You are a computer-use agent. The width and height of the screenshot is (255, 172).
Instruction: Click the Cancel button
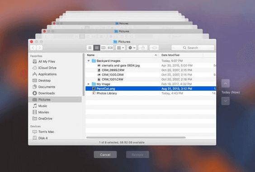click(105, 155)
